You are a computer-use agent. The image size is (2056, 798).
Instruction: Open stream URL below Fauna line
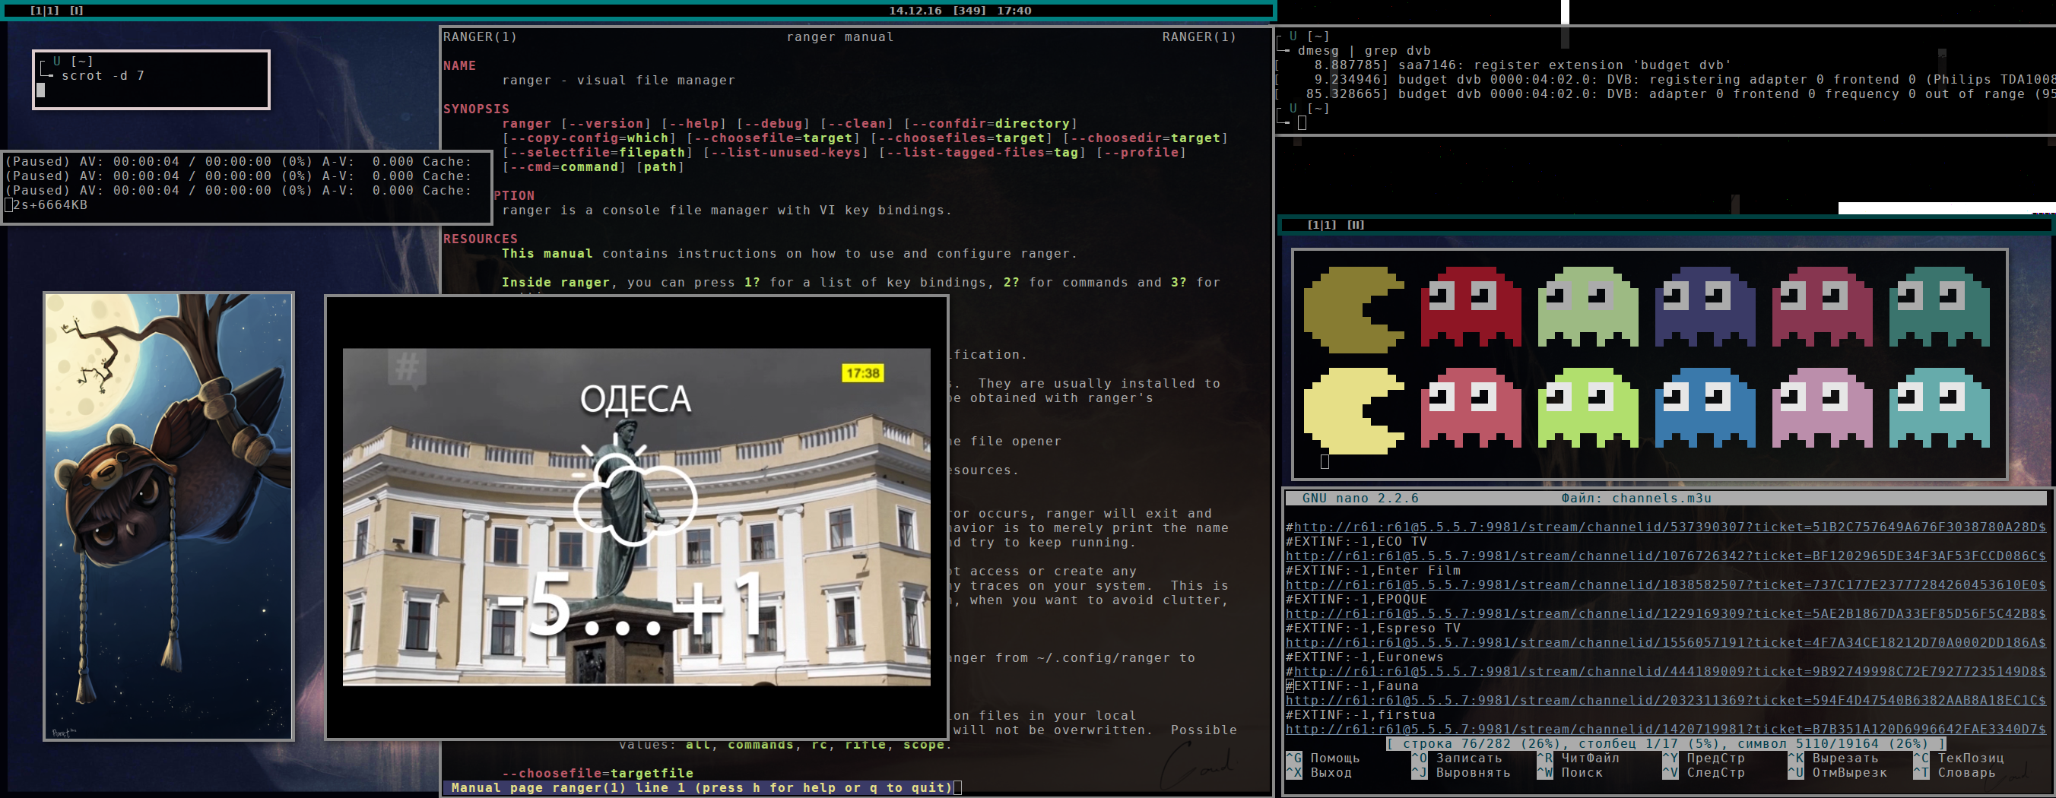point(1665,701)
